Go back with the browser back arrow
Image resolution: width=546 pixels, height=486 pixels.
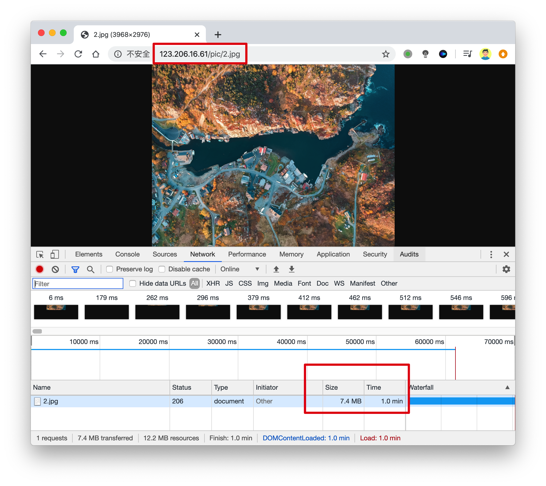(43, 54)
